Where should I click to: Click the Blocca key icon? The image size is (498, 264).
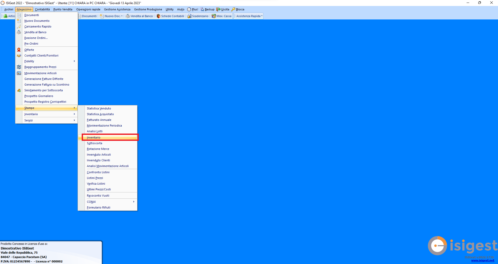pyautogui.click(x=233, y=9)
